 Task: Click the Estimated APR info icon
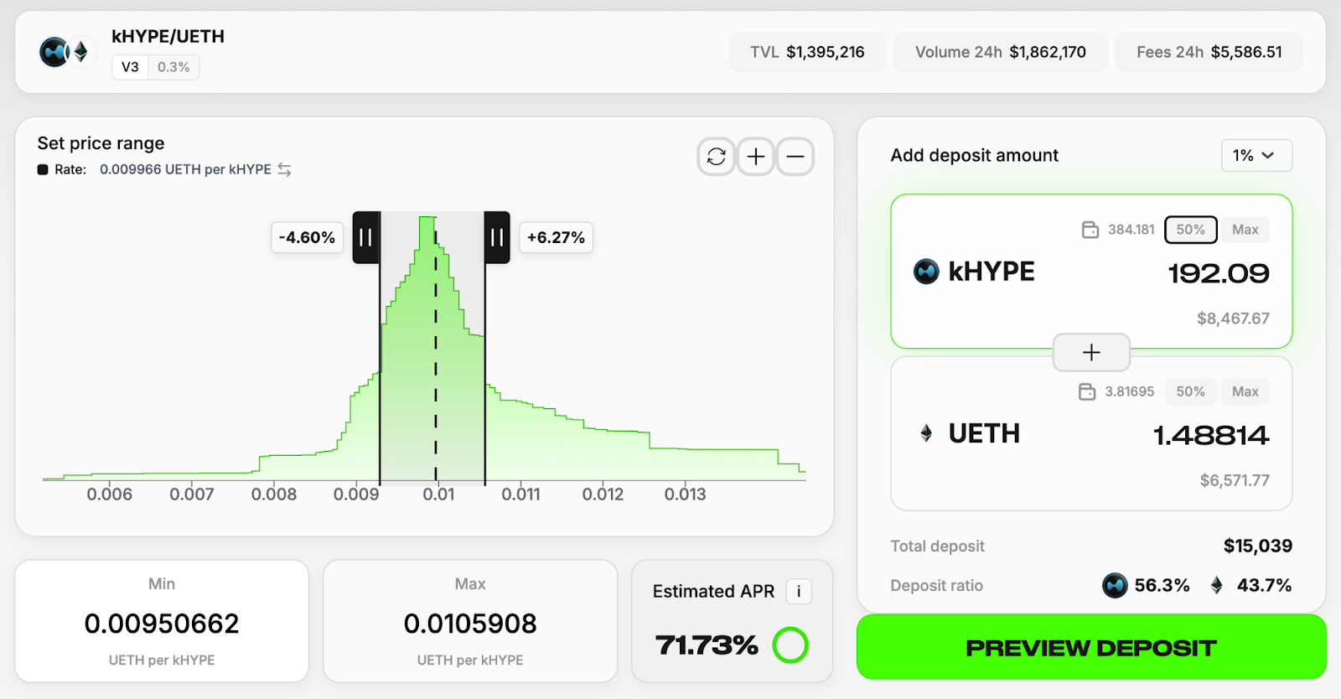point(799,592)
